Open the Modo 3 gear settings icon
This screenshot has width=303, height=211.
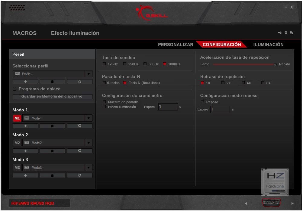(80, 175)
